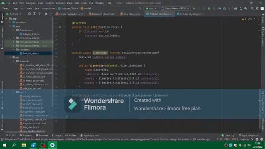This screenshot has width=265, height=149.
Task: Open File Explorer from the Windows taskbar
Action: coord(24,145)
